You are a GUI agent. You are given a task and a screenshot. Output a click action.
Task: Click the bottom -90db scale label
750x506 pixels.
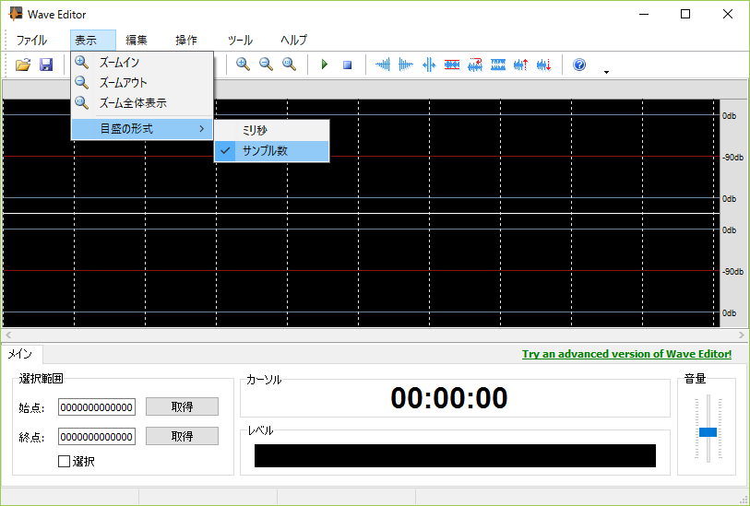point(732,271)
